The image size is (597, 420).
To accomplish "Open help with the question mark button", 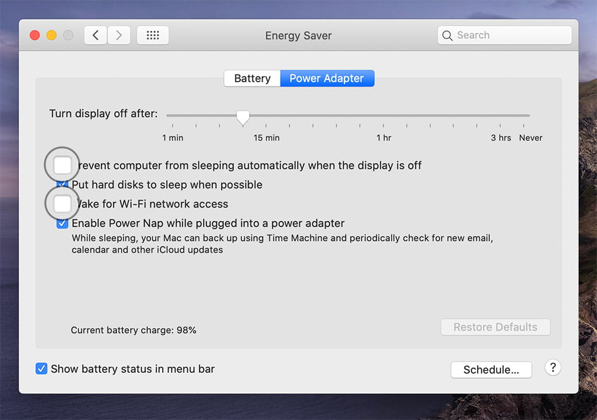I will click(x=553, y=367).
